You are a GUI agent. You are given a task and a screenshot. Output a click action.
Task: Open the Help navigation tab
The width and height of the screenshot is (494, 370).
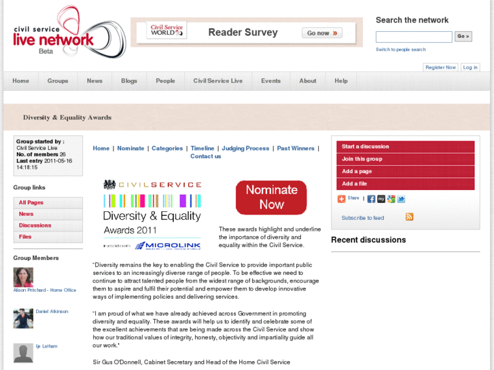point(341,81)
